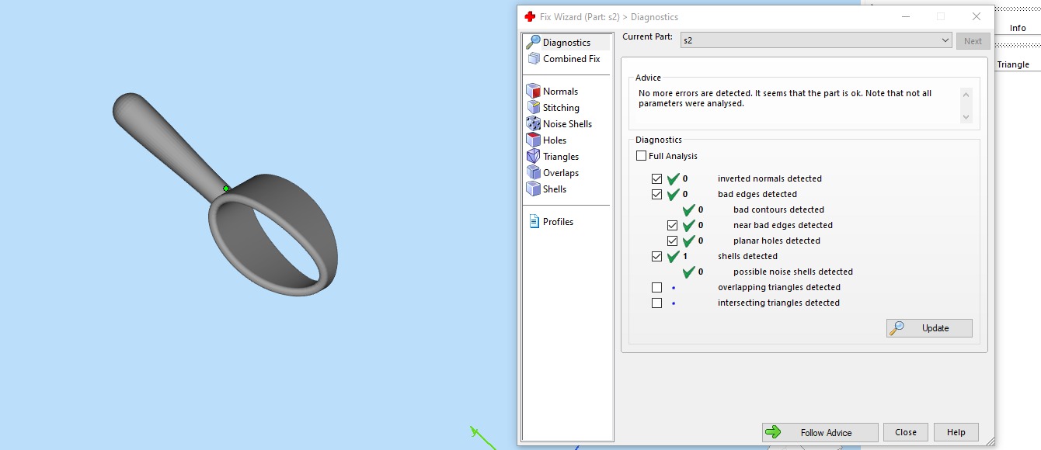Go to the Noise Shells page label

567,124
